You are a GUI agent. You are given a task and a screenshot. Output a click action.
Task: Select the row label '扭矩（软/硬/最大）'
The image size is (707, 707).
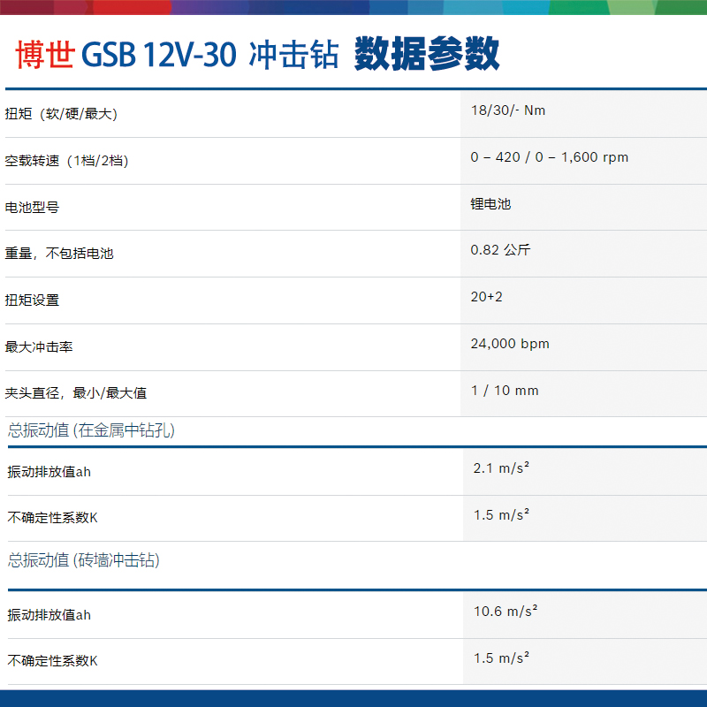pyautogui.click(x=61, y=114)
